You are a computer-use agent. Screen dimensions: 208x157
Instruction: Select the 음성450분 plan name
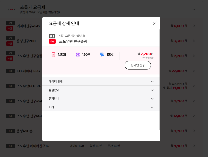click(24, 131)
